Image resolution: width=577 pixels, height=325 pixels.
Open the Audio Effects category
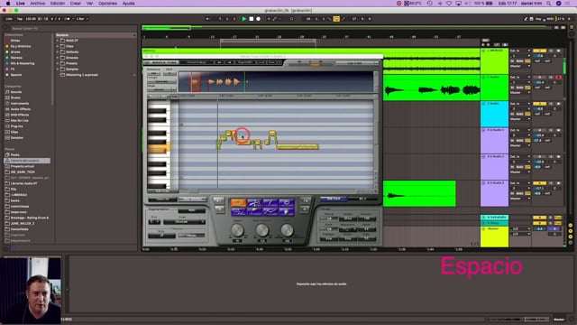pyautogui.click(x=20, y=109)
